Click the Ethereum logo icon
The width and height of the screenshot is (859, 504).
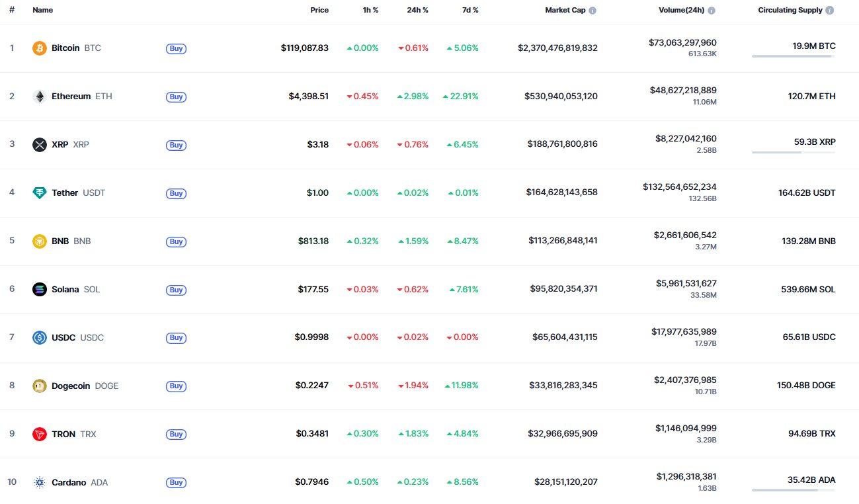pyautogui.click(x=40, y=97)
